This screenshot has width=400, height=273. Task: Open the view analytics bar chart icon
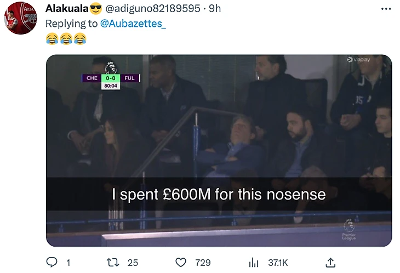pos(253,263)
